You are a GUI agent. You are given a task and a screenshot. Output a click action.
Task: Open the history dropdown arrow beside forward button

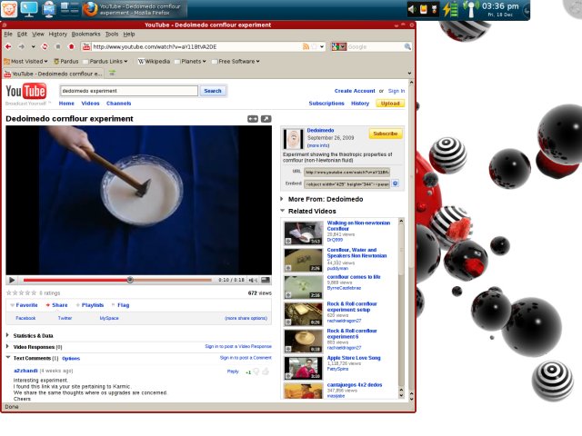coord(33,46)
